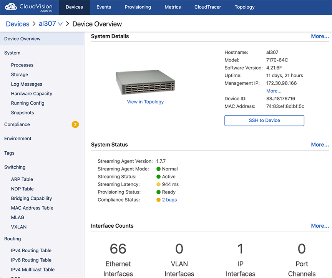The image size is (332, 278).
Task: Open IPv4 Multicast Table page
Action: click(33, 270)
